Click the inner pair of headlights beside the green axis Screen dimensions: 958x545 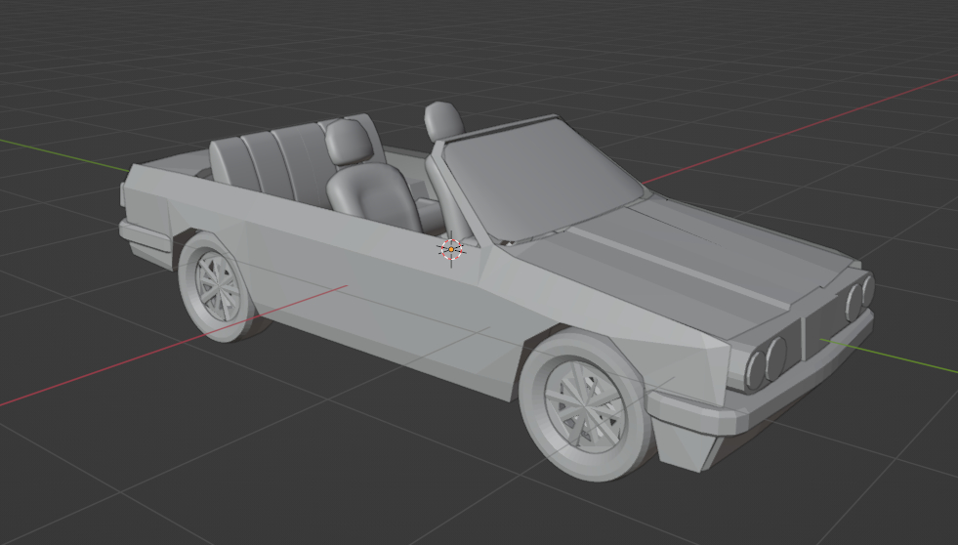click(859, 296)
